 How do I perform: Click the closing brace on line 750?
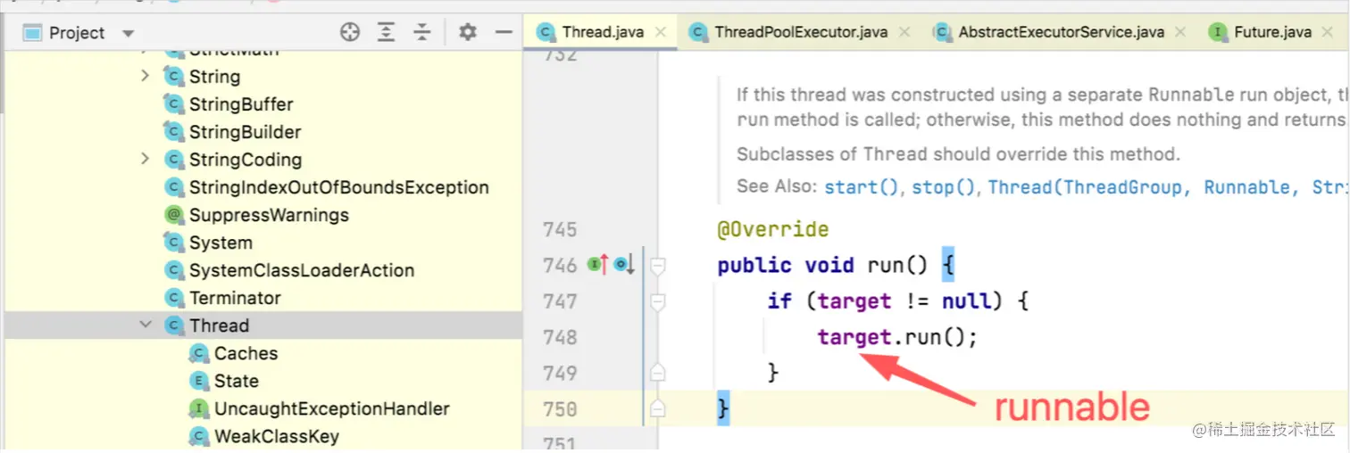point(723,408)
